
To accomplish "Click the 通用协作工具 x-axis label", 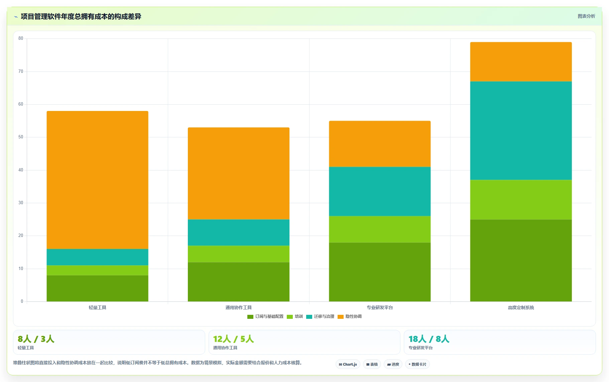I will coord(239,307).
